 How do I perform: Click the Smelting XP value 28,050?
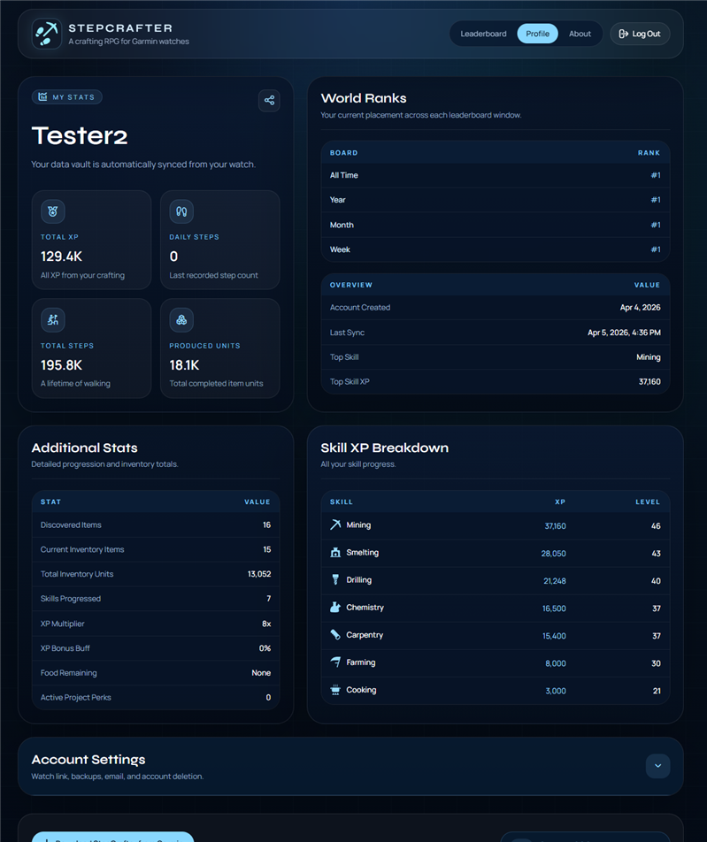point(553,553)
